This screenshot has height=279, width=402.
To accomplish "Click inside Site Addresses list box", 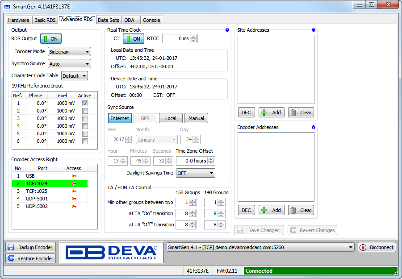I will coord(276,70).
